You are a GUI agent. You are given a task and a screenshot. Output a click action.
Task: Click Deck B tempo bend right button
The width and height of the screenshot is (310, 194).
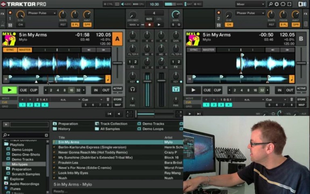(x=287, y=50)
